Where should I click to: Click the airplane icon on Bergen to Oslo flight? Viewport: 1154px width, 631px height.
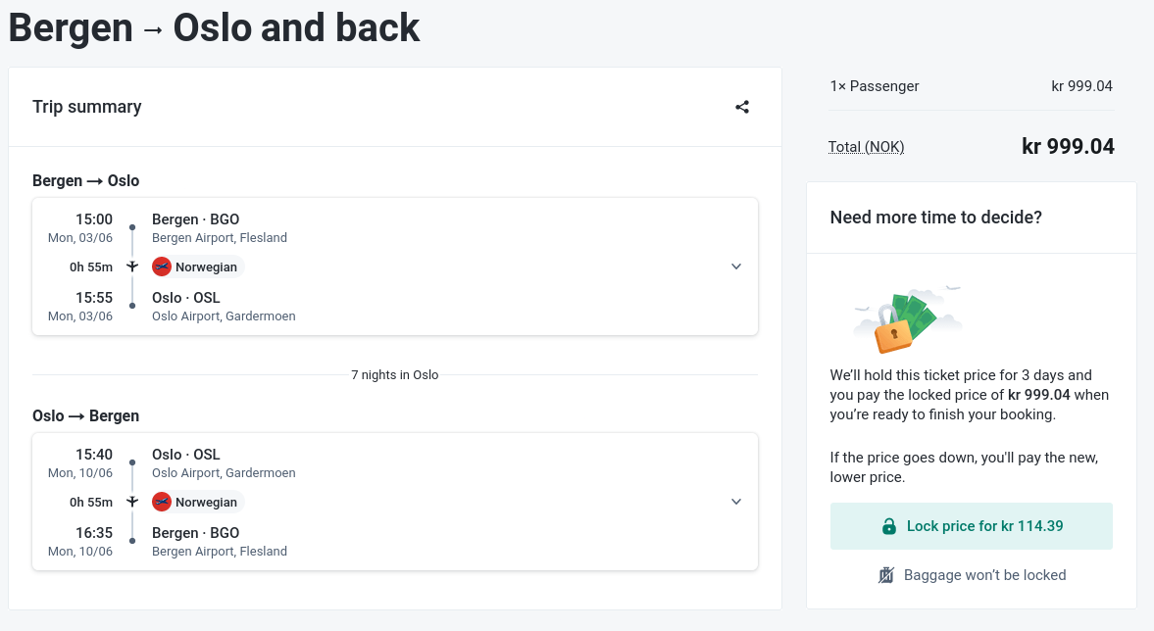[132, 267]
